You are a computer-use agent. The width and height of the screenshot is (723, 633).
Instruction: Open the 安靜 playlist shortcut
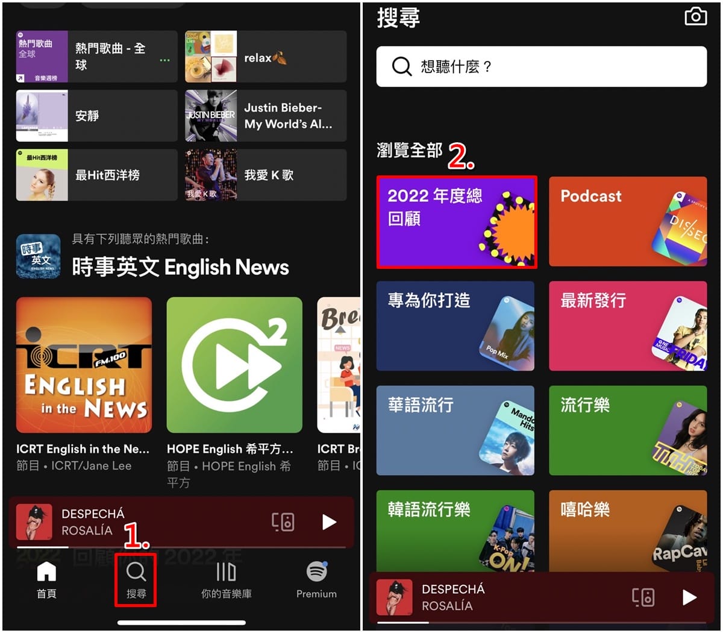pos(96,116)
